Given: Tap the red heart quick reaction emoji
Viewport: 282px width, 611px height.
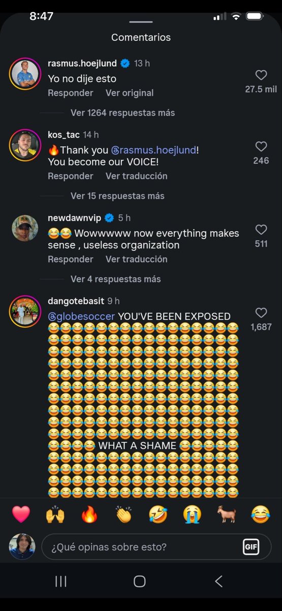Looking at the screenshot, I should [21, 515].
